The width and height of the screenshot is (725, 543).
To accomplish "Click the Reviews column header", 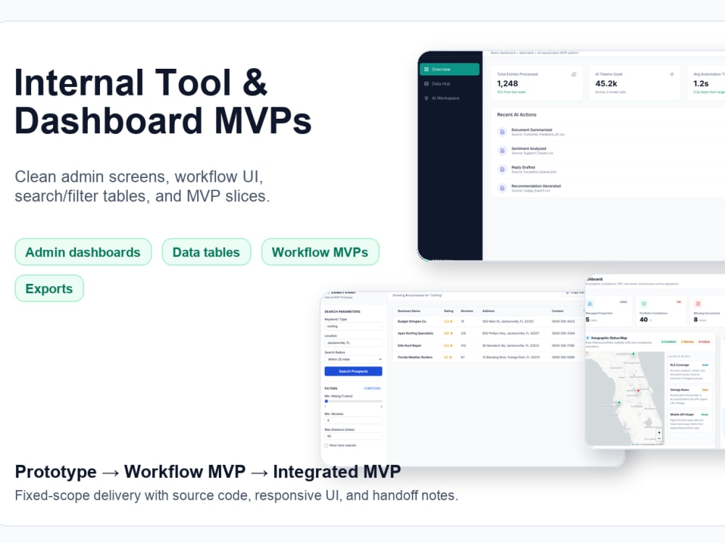I will [x=467, y=311].
